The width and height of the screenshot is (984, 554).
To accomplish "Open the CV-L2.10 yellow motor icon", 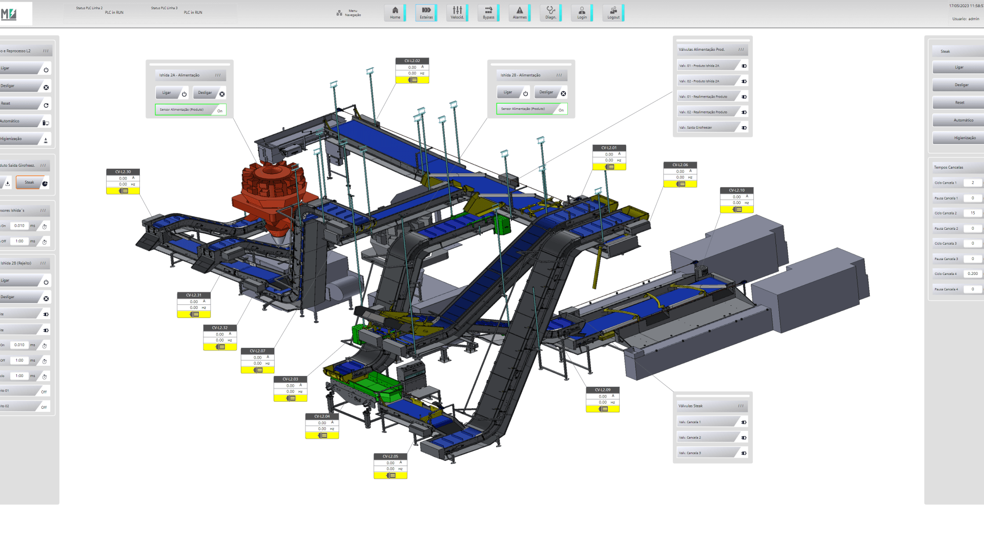I will coord(737,209).
